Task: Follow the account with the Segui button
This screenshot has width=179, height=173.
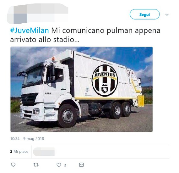Action: coord(144,14)
